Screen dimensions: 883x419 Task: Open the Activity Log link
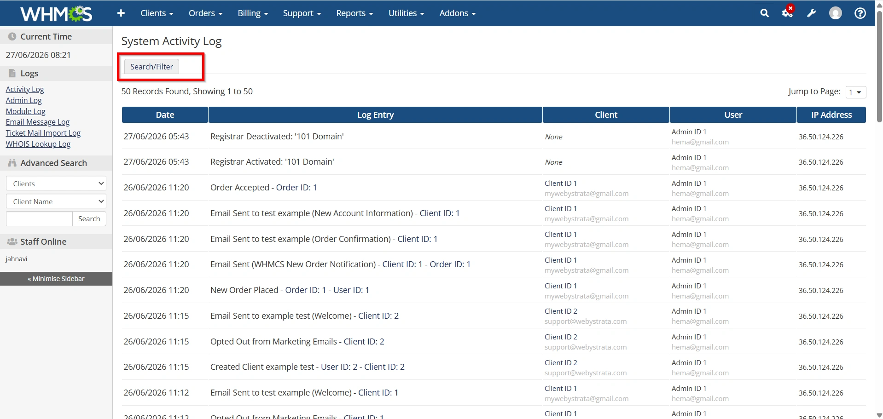coord(25,89)
